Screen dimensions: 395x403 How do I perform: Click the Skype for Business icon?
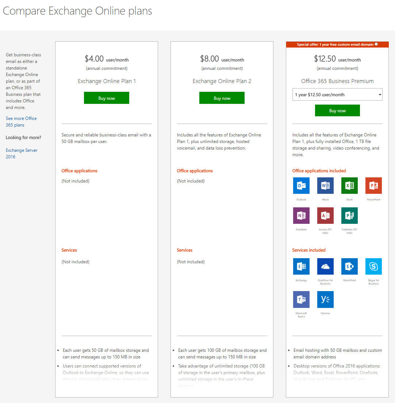(x=373, y=267)
